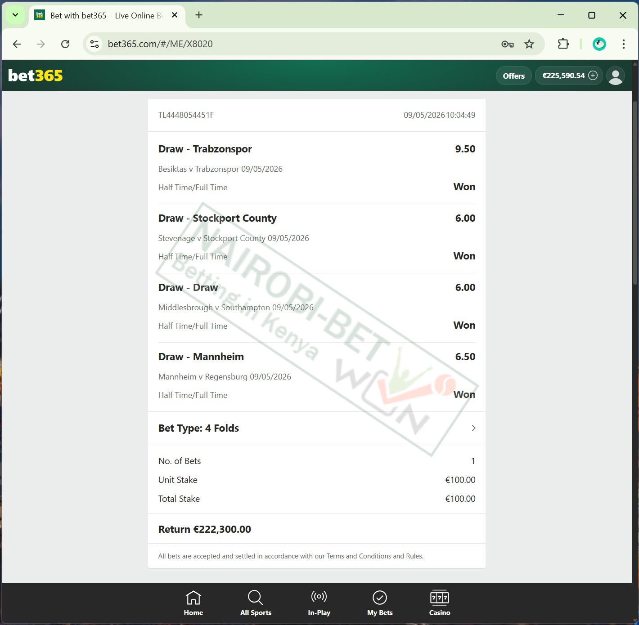Click the page vertical scrollbar
Screen dimensions: 639x625
pos(635,193)
